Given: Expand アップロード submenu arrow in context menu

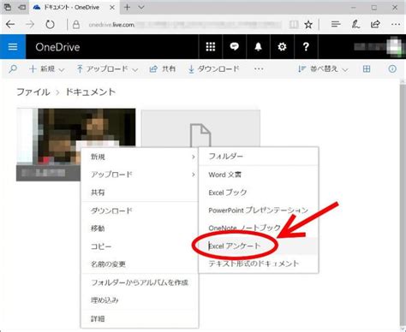Looking at the screenshot, I should pos(194,175).
